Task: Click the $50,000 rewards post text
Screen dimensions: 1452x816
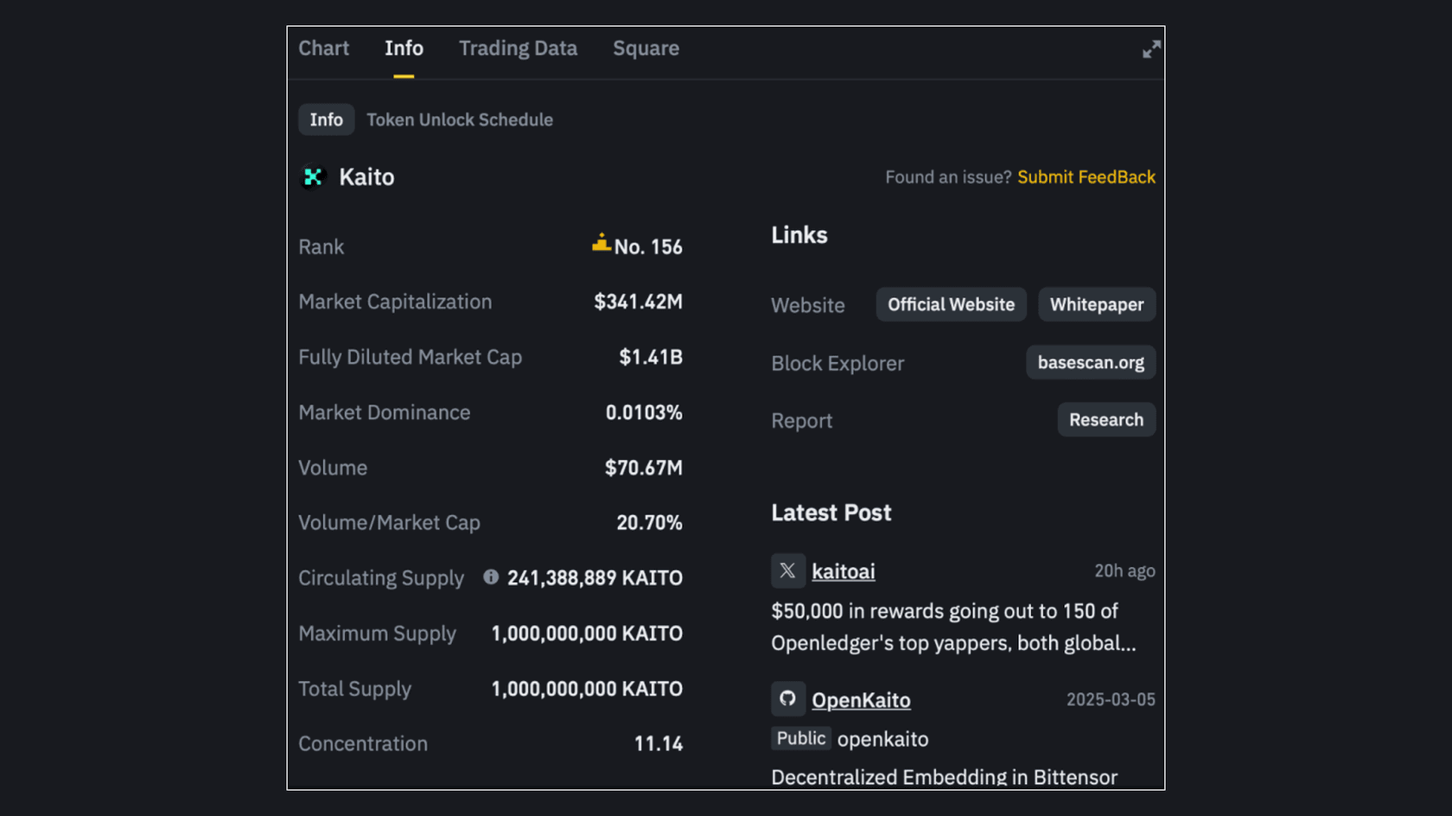Action: point(953,627)
